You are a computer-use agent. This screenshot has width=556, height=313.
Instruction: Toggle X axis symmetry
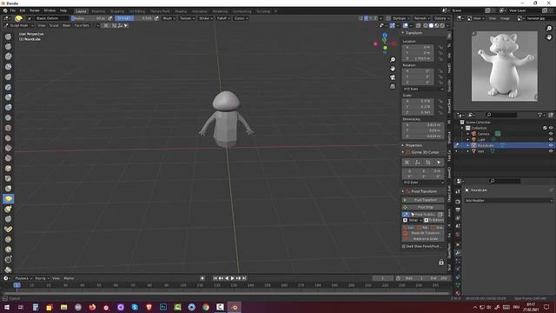[x=366, y=18]
